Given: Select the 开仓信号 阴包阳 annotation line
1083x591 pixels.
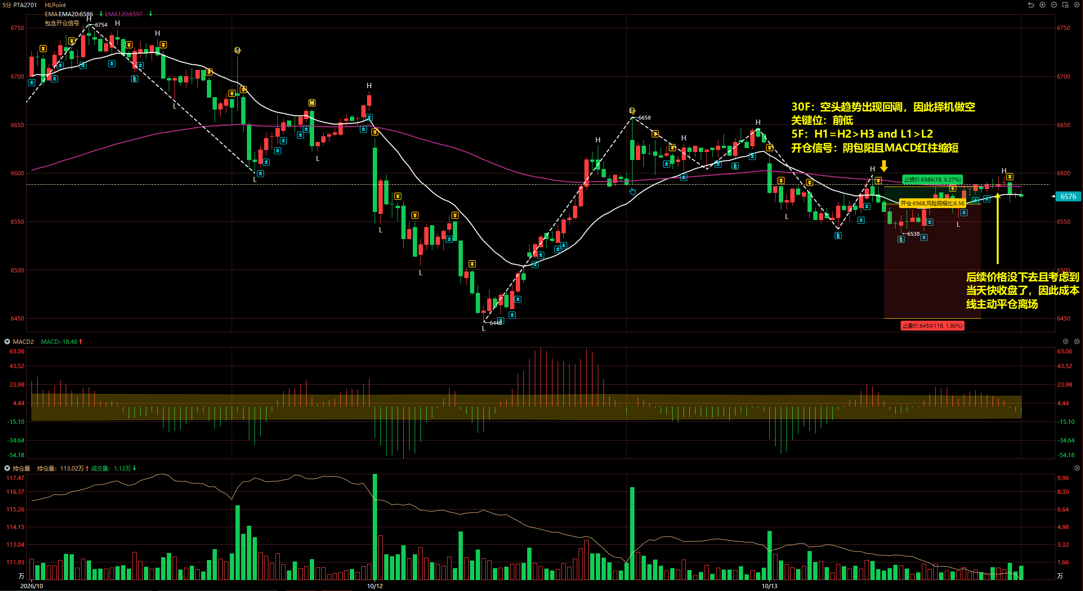Looking at the screenshot, I should (875, 148).
